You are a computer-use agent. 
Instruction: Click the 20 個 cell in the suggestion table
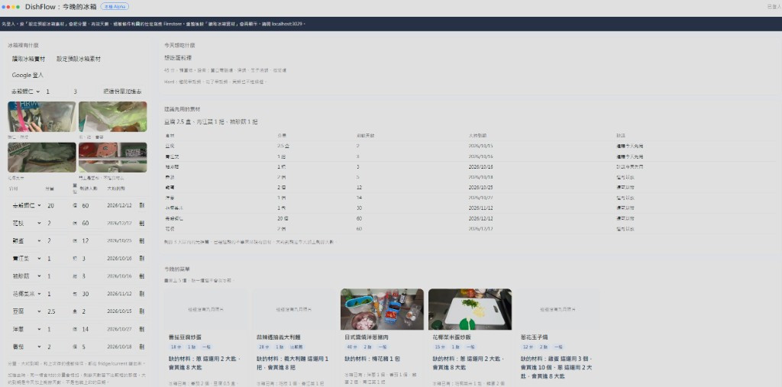coord(283,218)
